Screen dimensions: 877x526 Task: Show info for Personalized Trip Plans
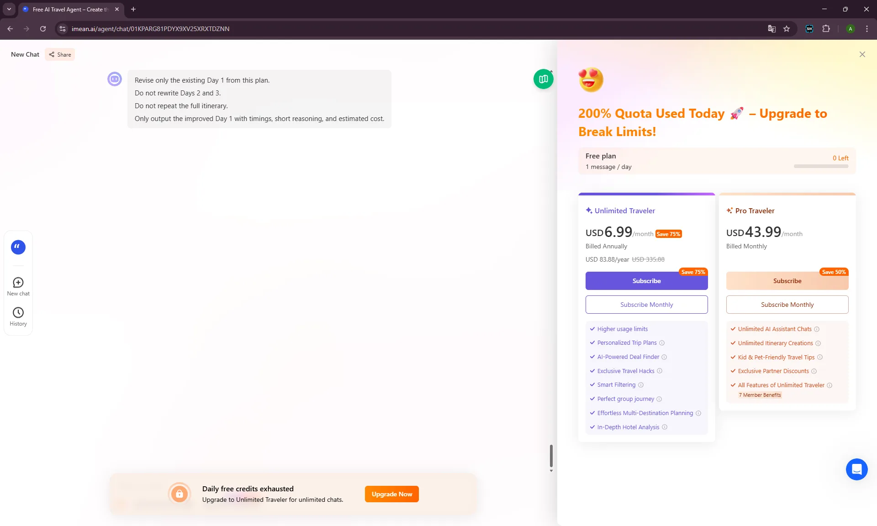[x=662, y=343]
